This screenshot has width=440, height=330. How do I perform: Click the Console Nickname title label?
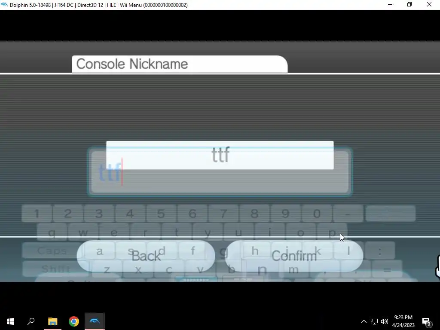(x=132, y=64)
